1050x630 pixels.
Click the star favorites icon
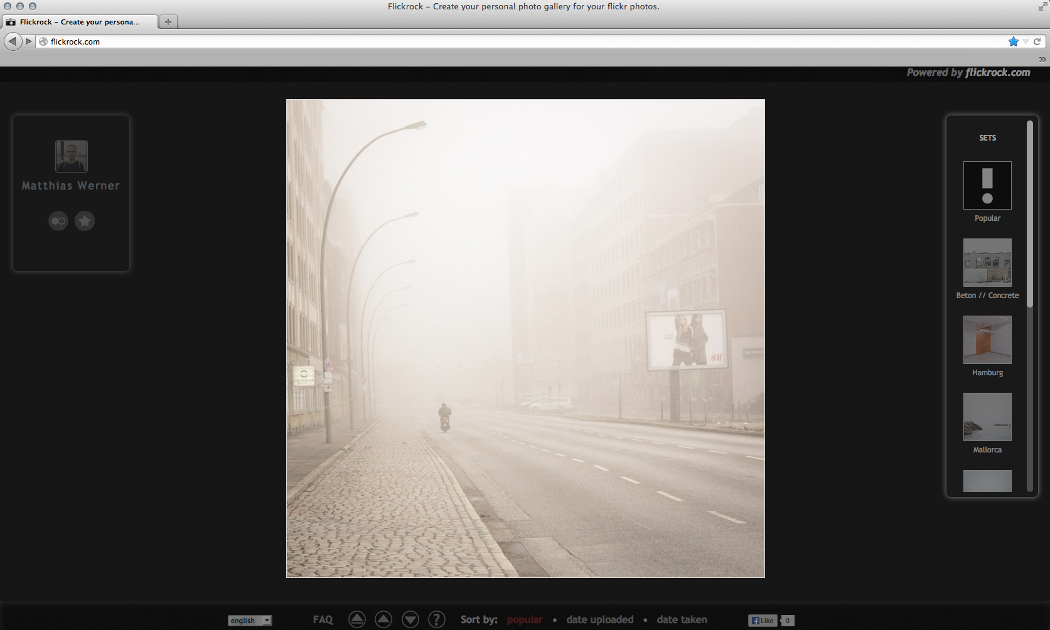[x=85, y=221]
